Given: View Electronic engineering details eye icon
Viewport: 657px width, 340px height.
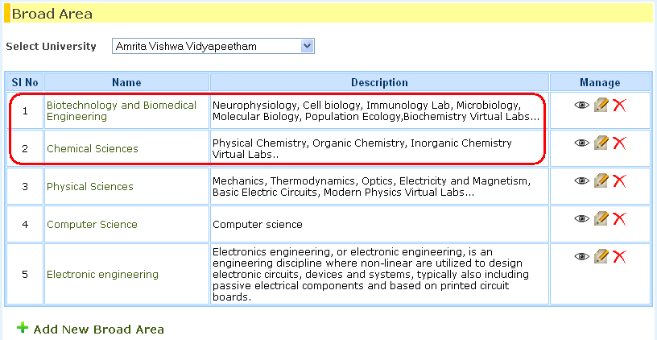Looking at the screenshot, I should point(581,256).
